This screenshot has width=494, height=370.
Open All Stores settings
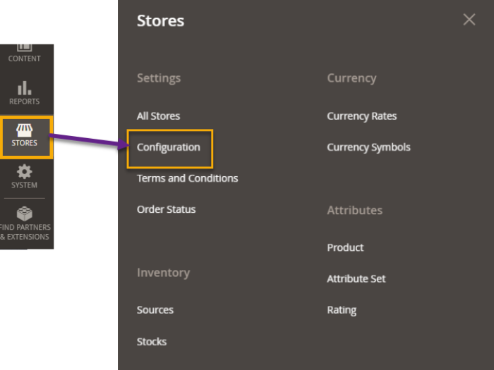click(158, 116)
